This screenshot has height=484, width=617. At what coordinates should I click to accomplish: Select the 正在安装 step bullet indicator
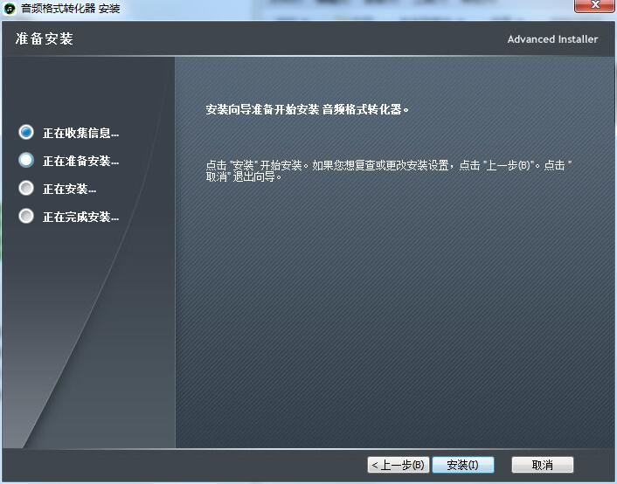tap(26, 189)
